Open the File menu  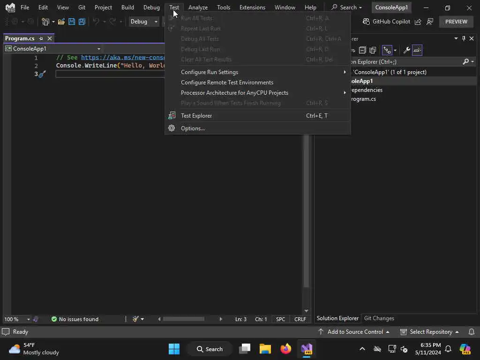25,7
